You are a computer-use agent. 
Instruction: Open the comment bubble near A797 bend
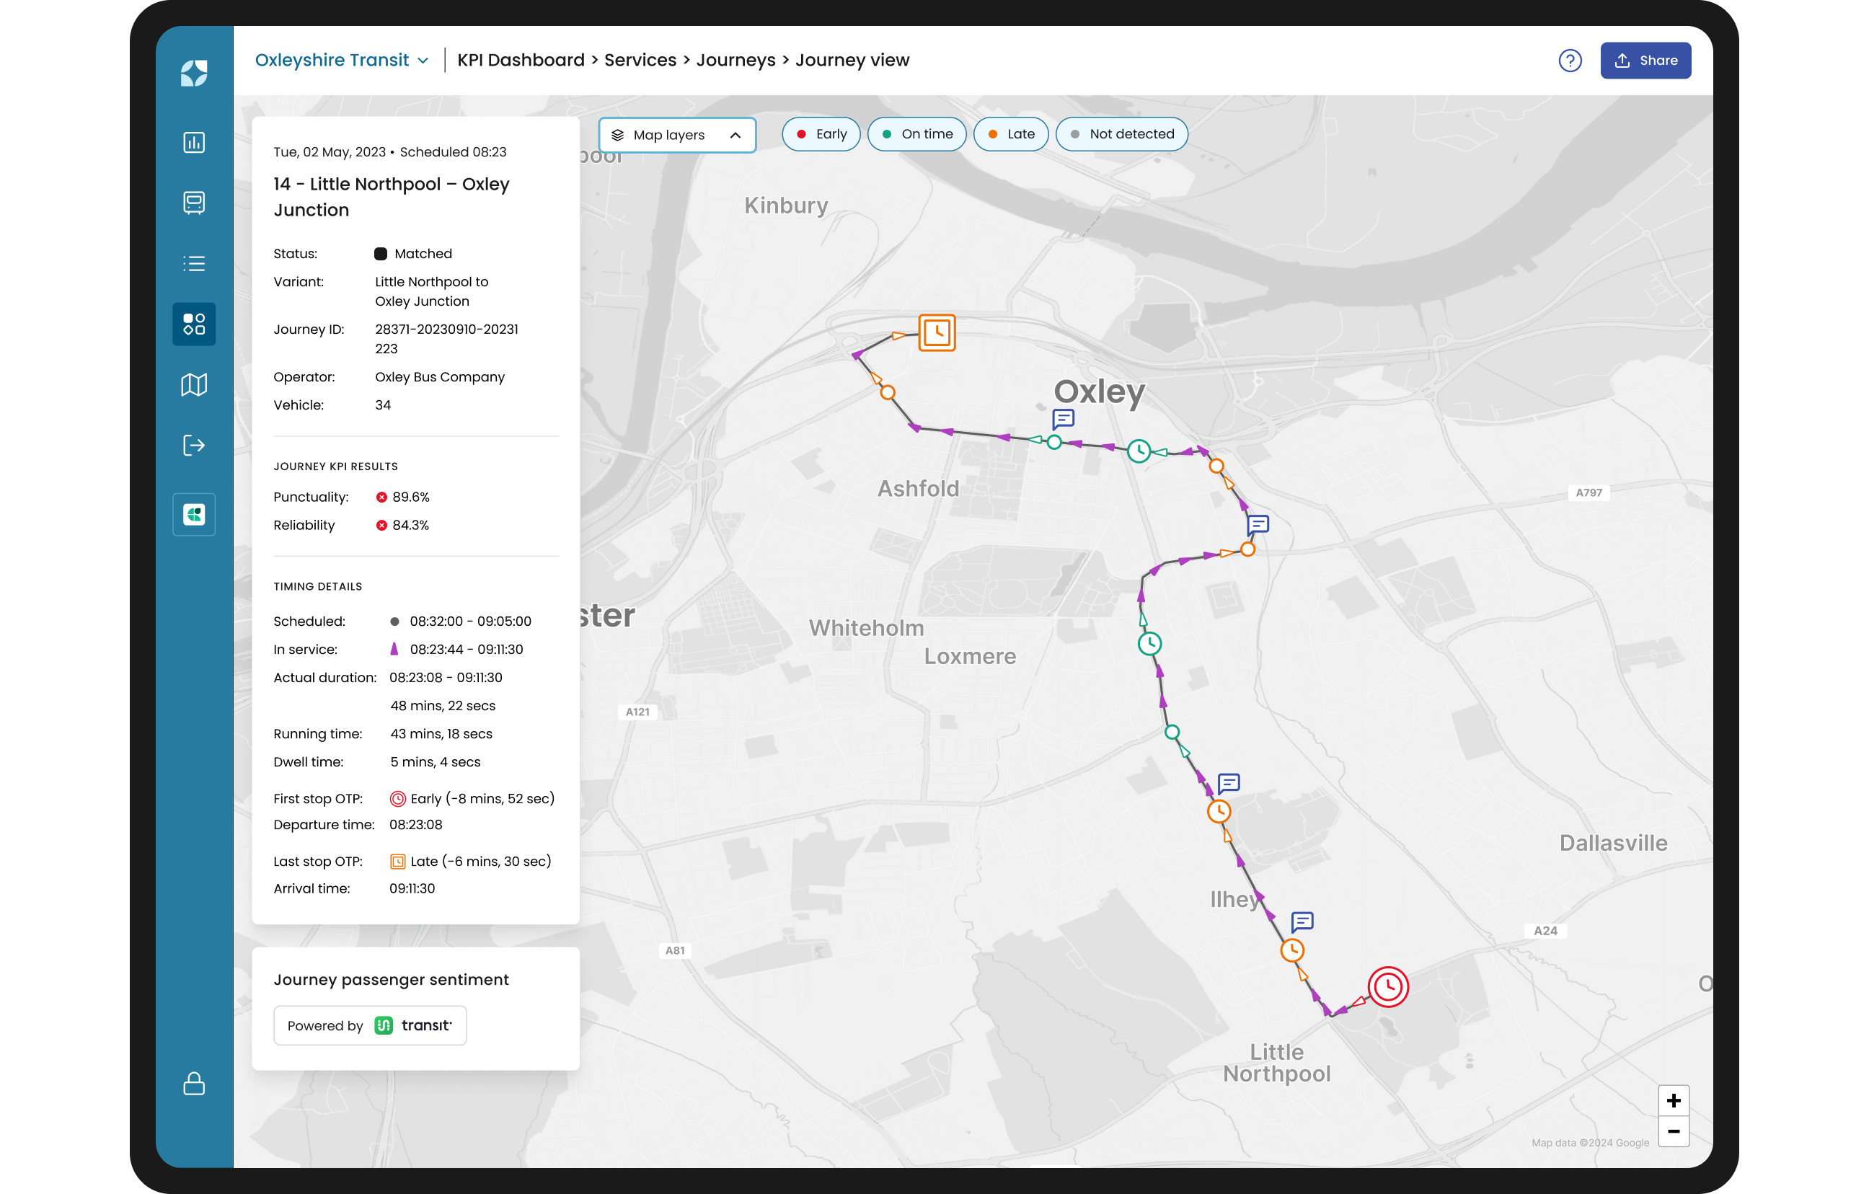click(1258, 526)
